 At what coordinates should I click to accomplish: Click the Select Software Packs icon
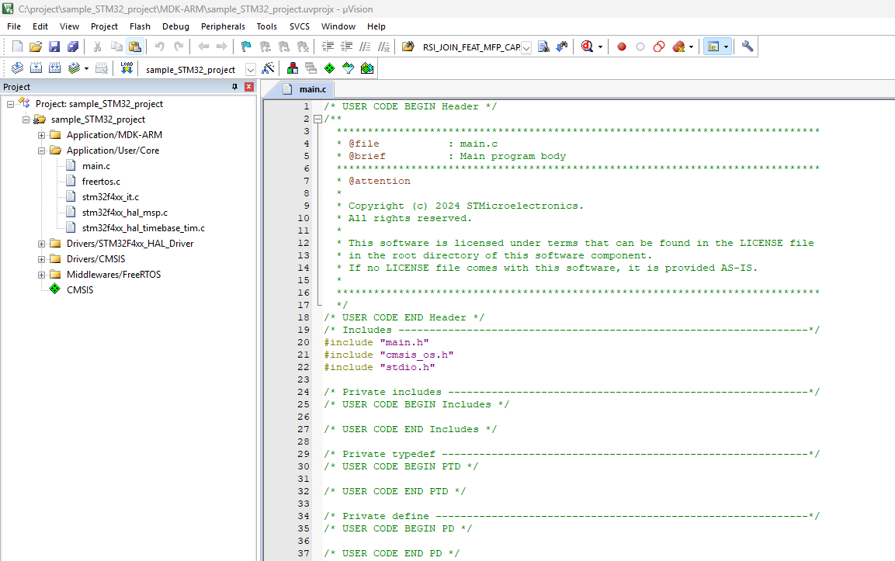[x=349, y=68]
